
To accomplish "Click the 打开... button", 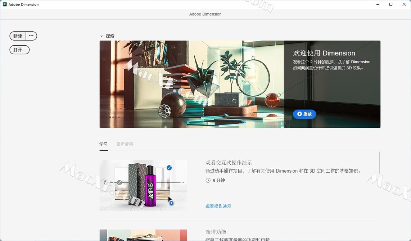I will pyautogui.click(x=19, y=50).
